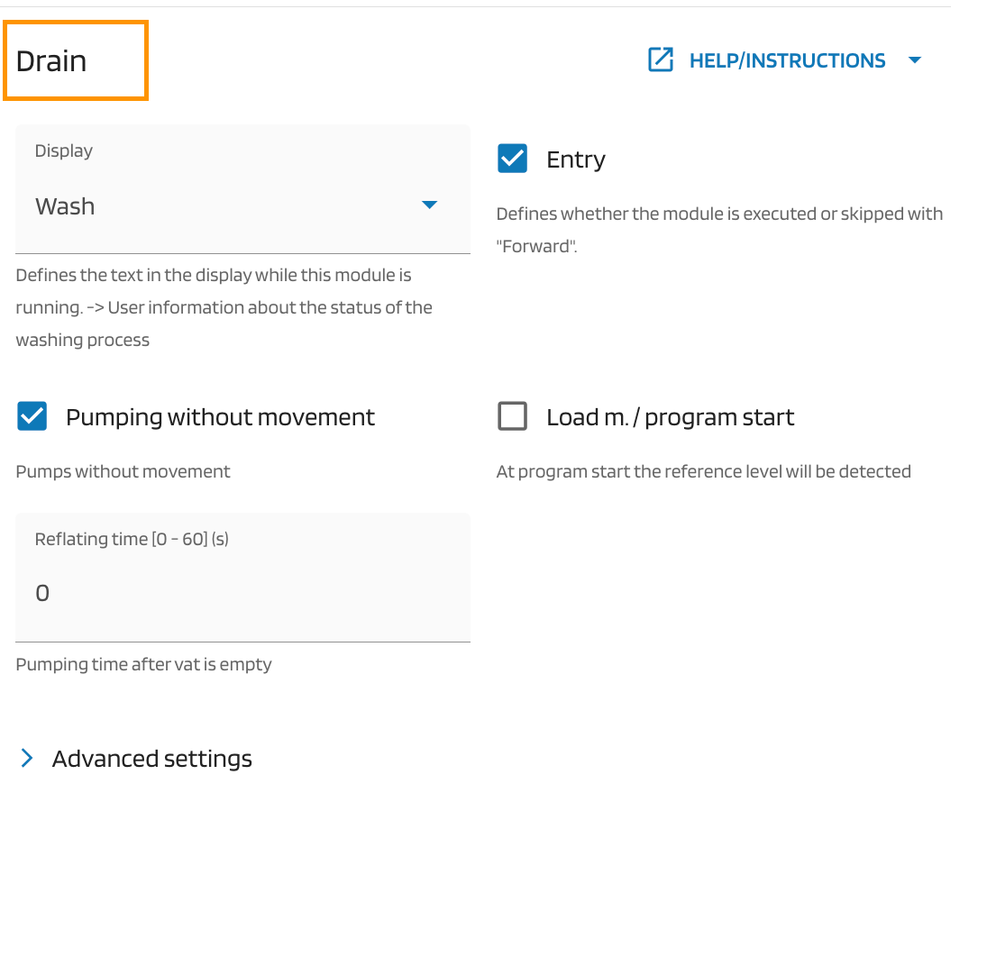Click the "Advanced settings" text
This screenshot has height=975, width=987.
(152, 759)
